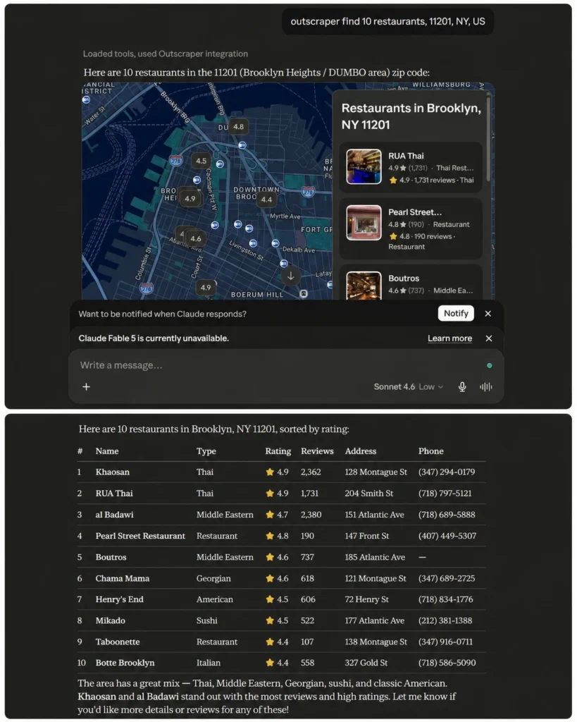
Task: Click the Reviews column header
Action: [x=317, y=451]
